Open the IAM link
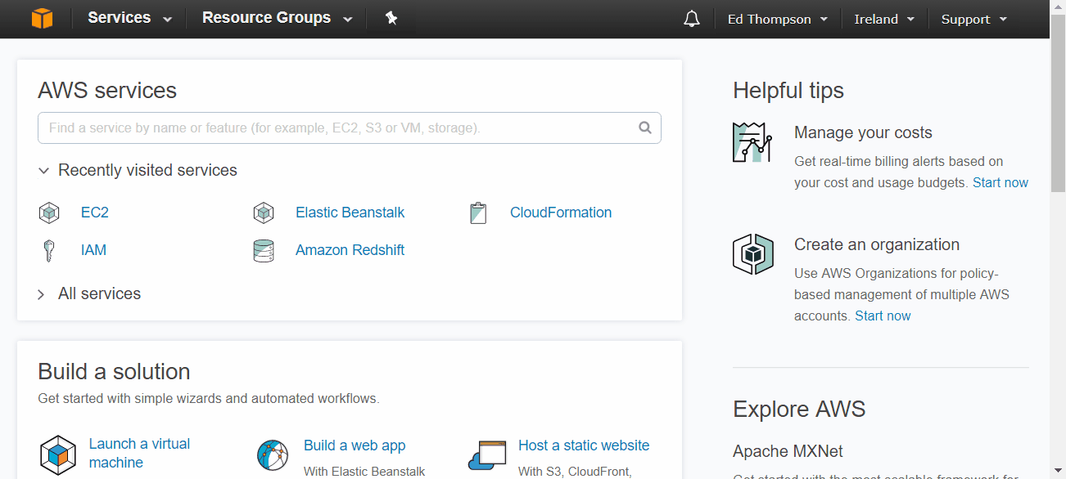 (x=93, y=250)
